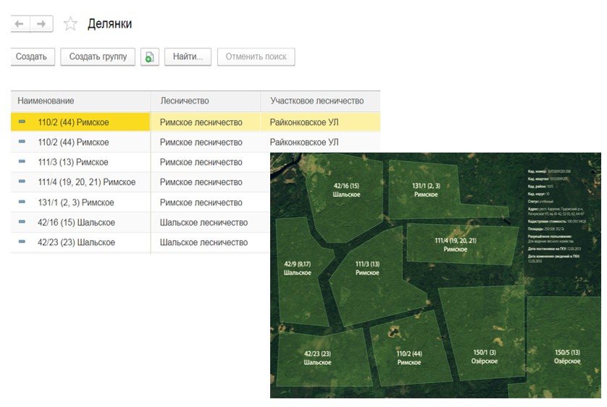607x407 pixels.
Task: Click row icon of 42/23 (23) Шальское
Action: pyautogui.click(x=22, y=241)
